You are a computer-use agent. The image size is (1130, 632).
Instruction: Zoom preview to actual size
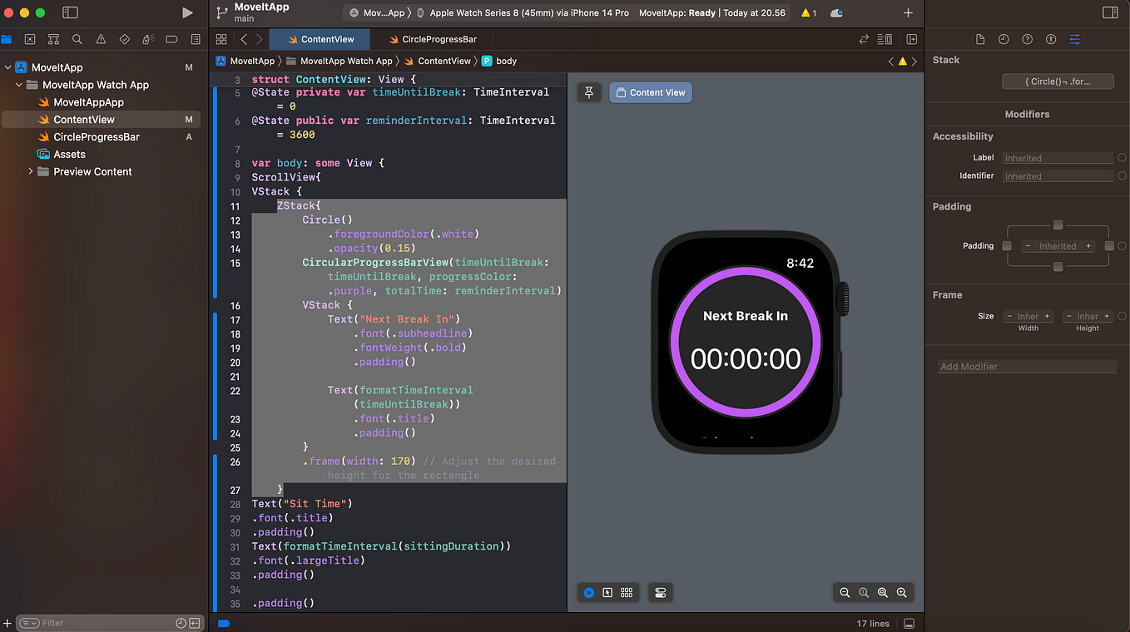(864, 592)
